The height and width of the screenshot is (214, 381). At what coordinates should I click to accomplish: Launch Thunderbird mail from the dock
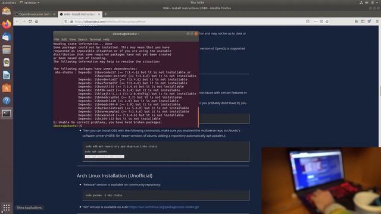7,37
